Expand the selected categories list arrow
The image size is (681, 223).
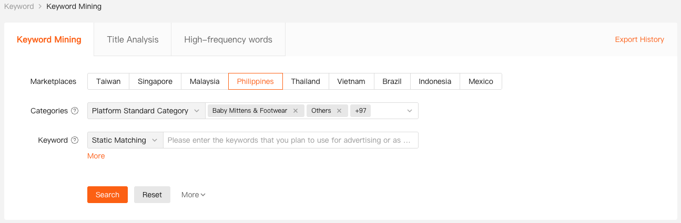[x=410, y=111]
